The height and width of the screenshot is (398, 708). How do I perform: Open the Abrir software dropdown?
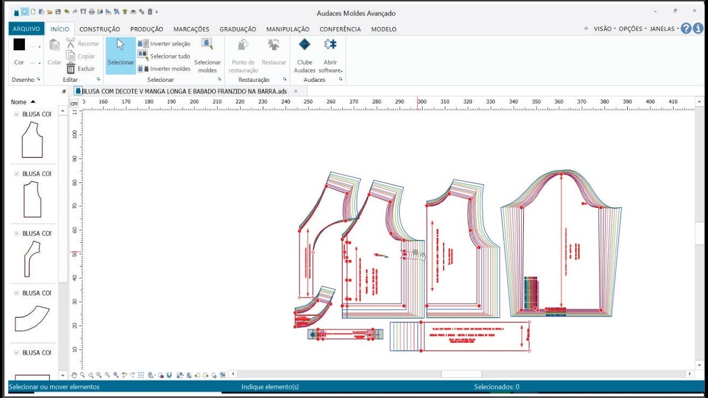331,55
